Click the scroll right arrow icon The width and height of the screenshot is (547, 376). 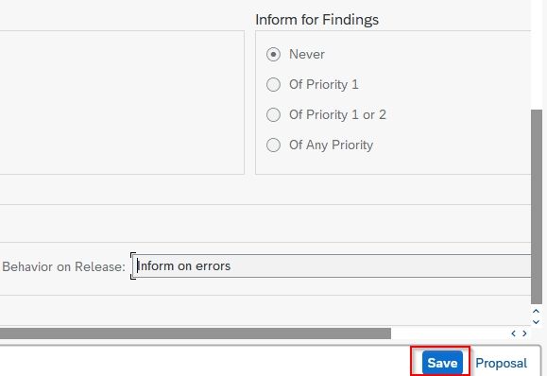[x=524, y=333]
